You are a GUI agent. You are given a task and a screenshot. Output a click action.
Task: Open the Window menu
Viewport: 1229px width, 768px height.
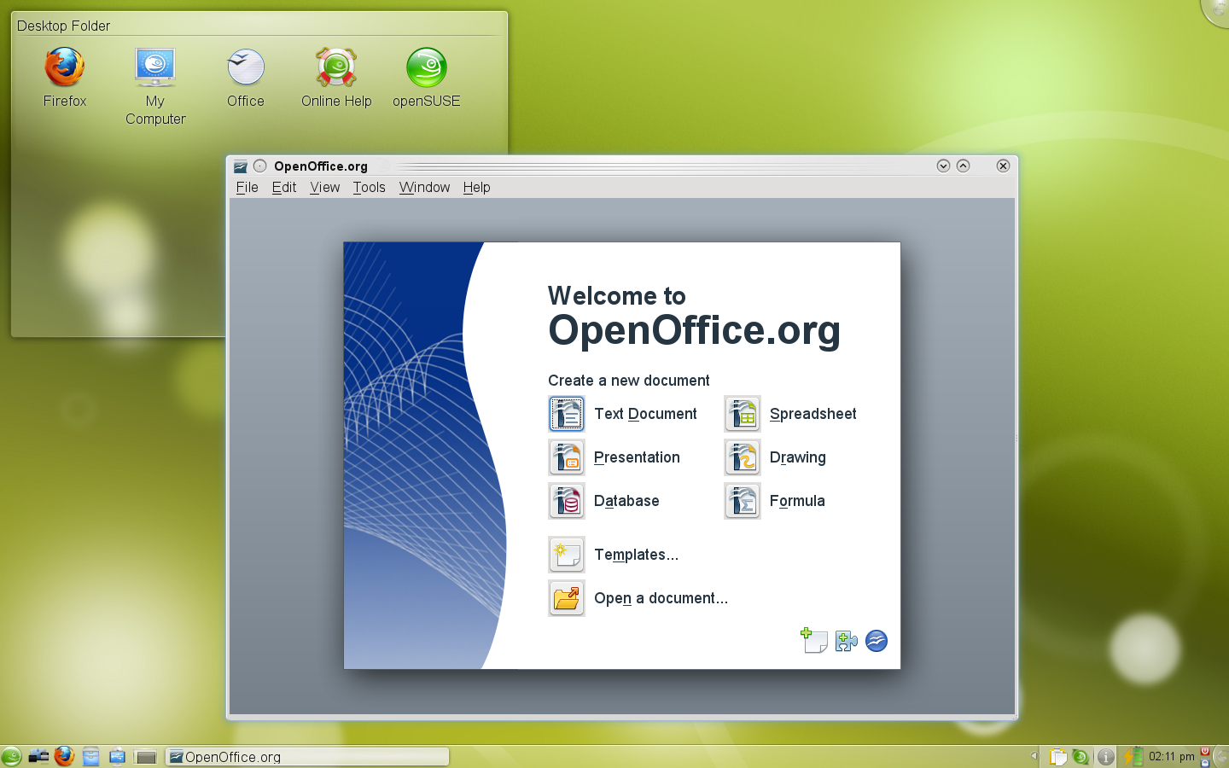tap(424, 187)
